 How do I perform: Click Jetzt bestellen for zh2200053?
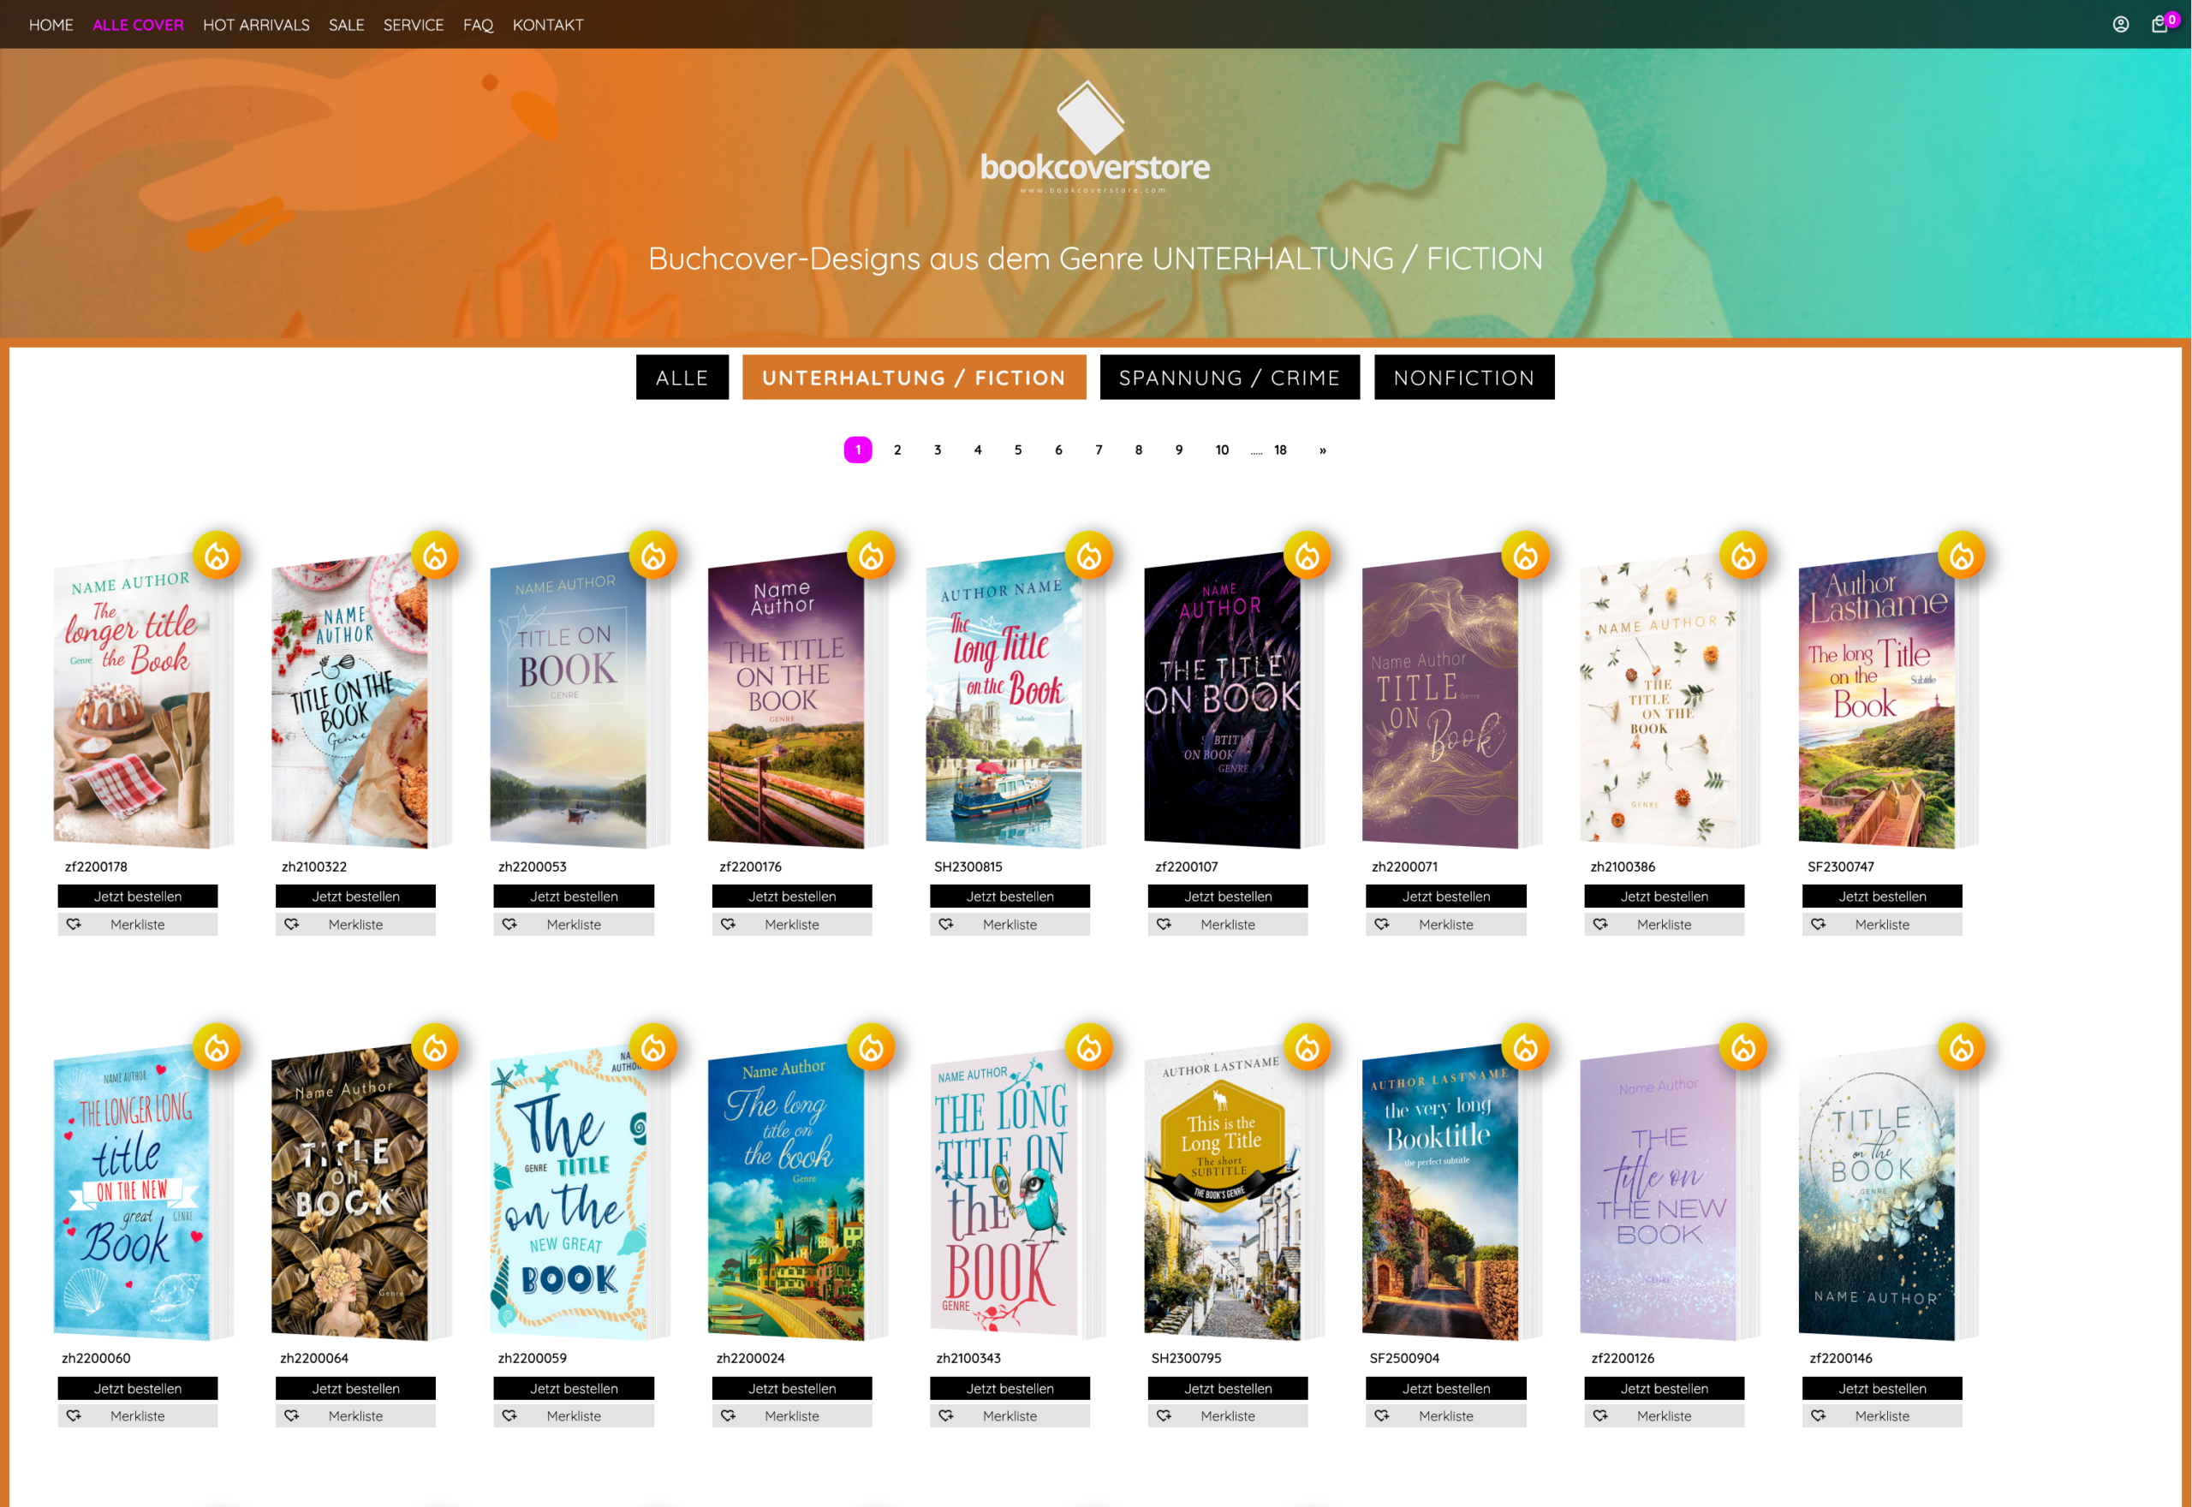coord(573,896)
